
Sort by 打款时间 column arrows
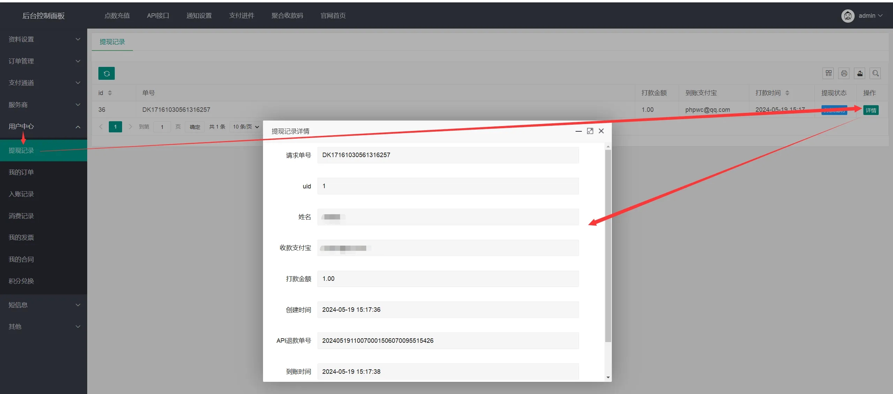(787, 93)
